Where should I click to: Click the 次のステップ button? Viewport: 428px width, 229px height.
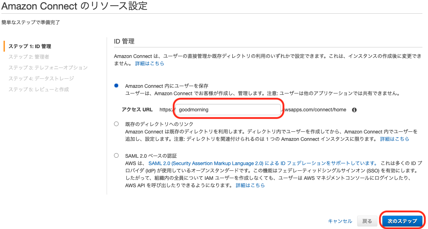(x=402, y=221)
